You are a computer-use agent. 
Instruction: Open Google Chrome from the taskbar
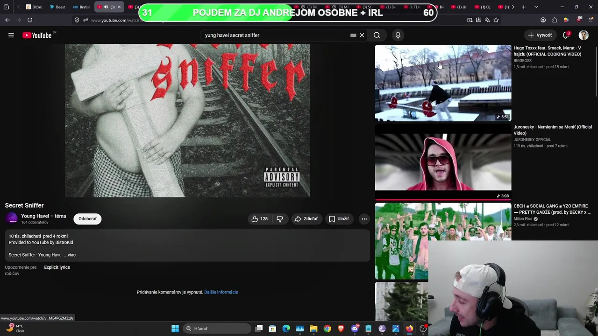[327, 329]
